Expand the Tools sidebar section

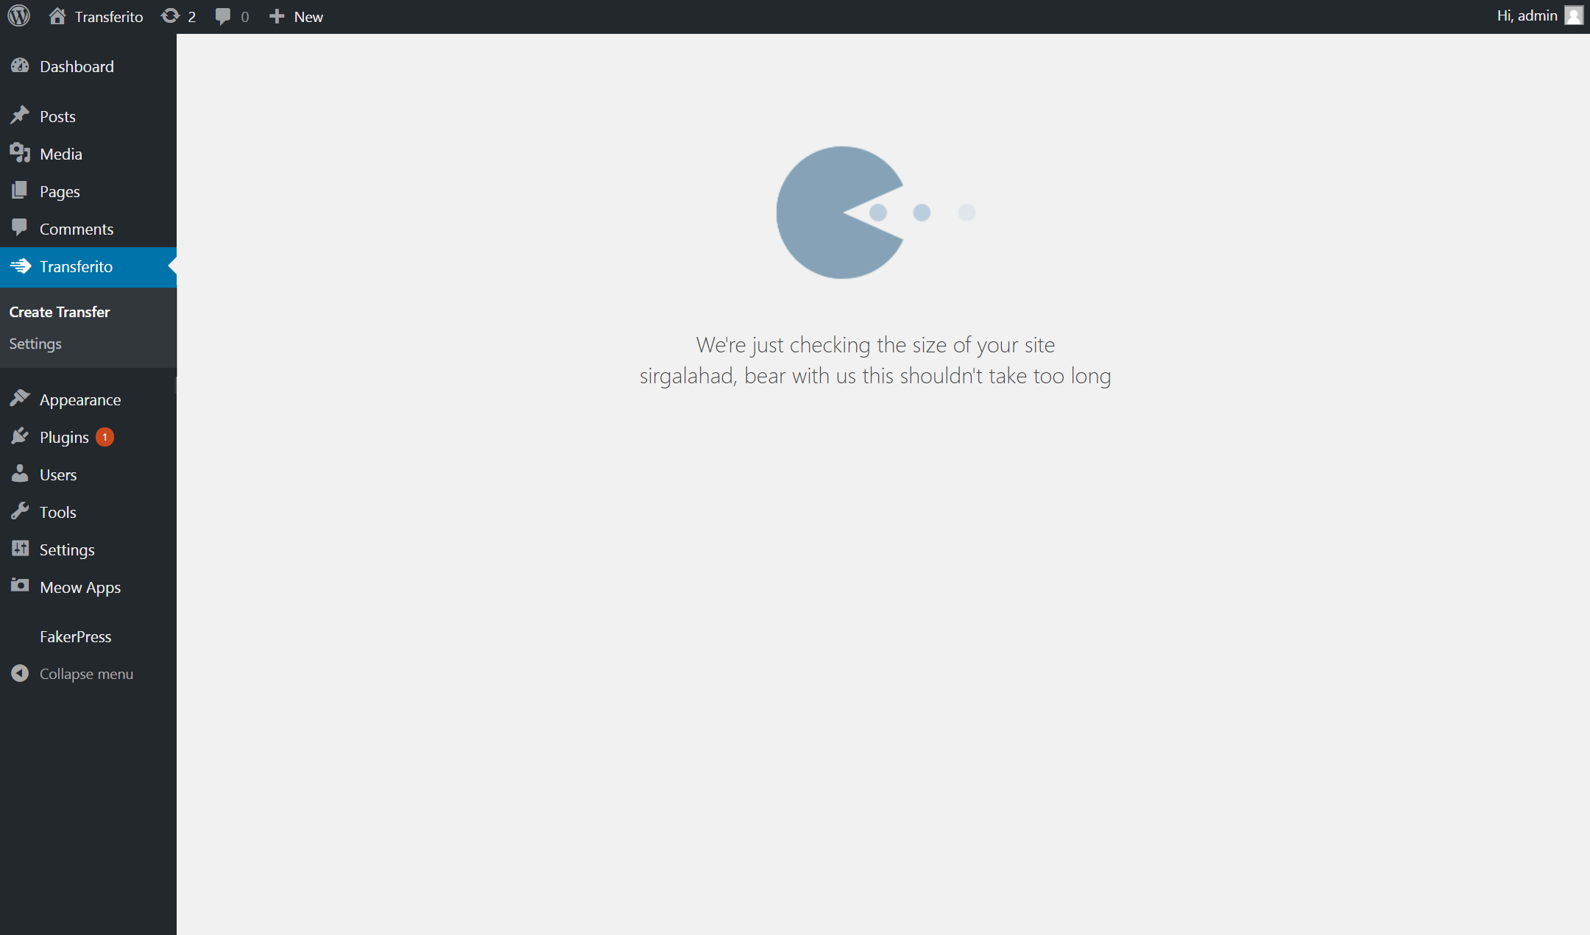[57, 512]
